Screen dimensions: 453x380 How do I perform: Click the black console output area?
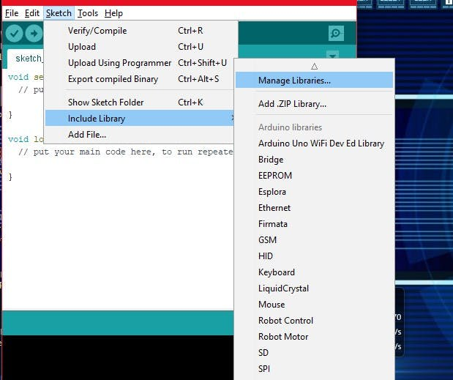pyautogui.click(x=118, y=357)
